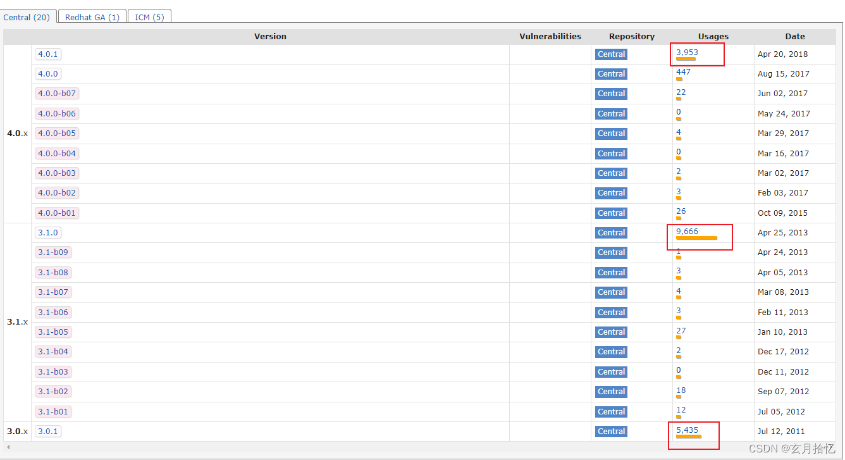The width and height of the screenshot is (845, 460).
Task: Open version 3.1-b06 link
Action: pos(53,313)
